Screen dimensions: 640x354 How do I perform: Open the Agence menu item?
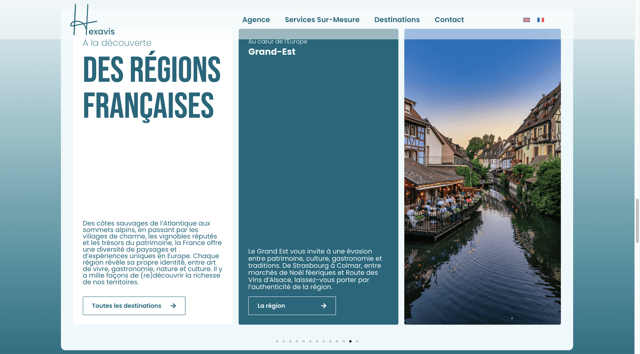pos(256,20)
